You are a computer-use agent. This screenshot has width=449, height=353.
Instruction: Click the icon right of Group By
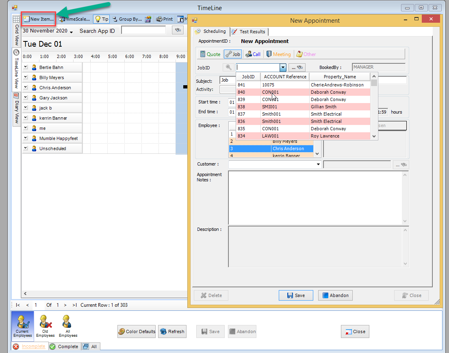[148, 19]
